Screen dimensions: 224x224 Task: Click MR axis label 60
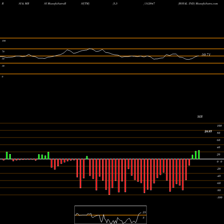click(219, 140)
